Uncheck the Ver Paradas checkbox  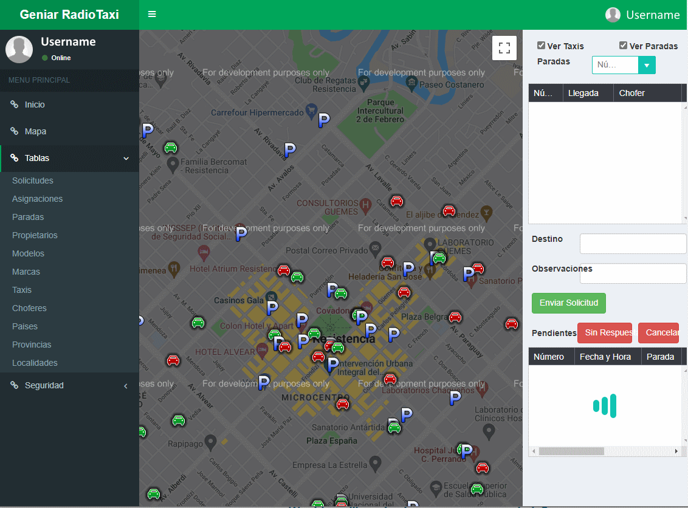coord(623,45)
